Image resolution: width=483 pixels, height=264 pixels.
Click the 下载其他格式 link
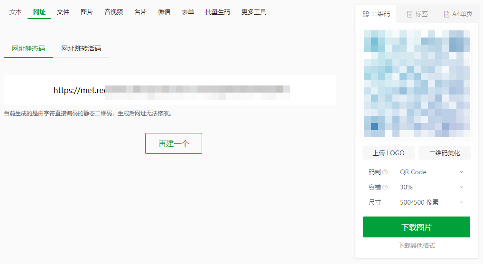(417, 245)
